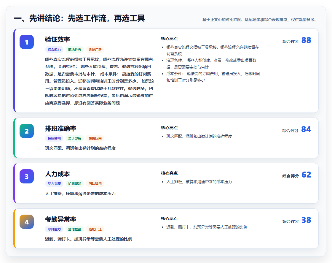Select the 考勤异常率 card title
The height and width of the screenshot is (263, 332).
pos(60,219)
